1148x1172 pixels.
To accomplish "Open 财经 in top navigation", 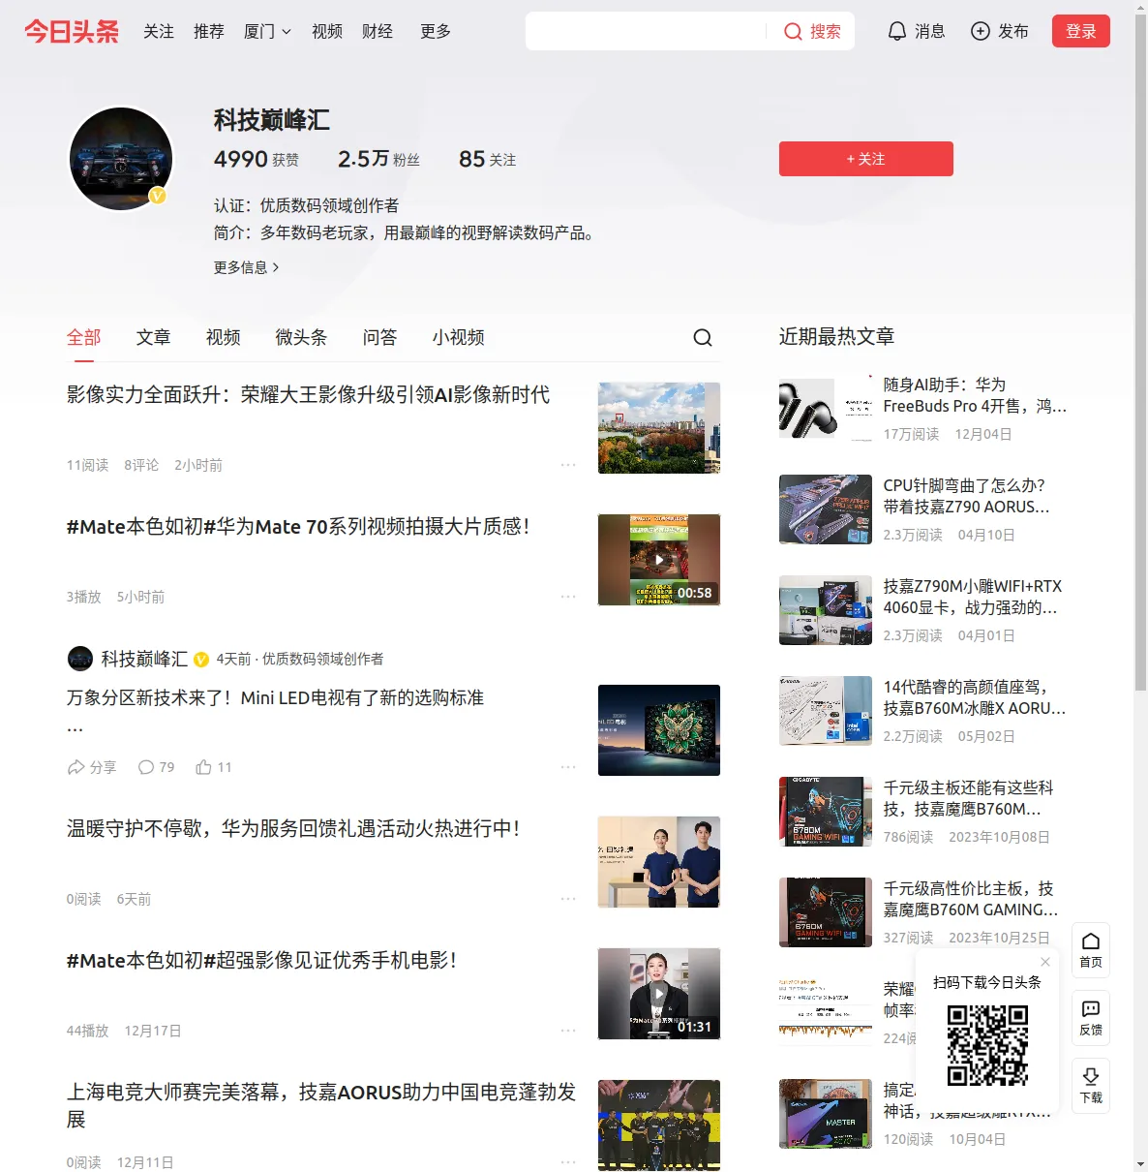I will click(x=378, y=31).
